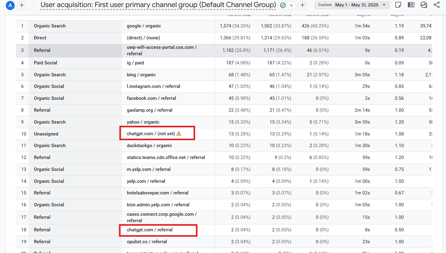Click 'opulist.co / referral' cell
Image resolution: width=446 pixels, height=253 pixels.
(x=147, y=242)
